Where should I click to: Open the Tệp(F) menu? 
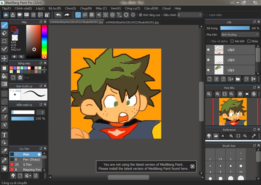click(x=6, y=8)
